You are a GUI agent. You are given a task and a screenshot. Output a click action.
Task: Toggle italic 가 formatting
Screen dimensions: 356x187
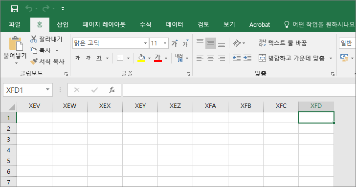point(89,58)
